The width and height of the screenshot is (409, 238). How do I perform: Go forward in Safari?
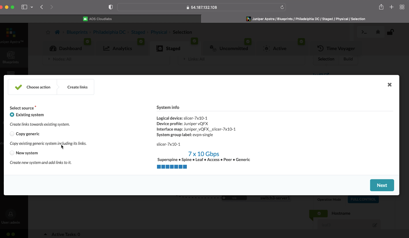coord(51,7)
